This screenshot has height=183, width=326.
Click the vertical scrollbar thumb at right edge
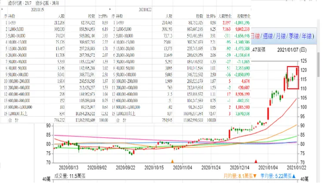pyautogui.click(x=319, y=65)
